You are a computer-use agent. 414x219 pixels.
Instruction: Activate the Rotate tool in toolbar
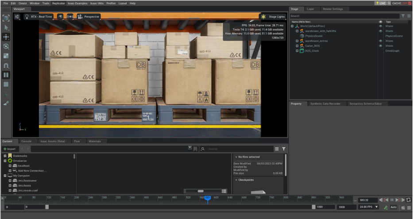pyautogui.click(x=6, y=46)
